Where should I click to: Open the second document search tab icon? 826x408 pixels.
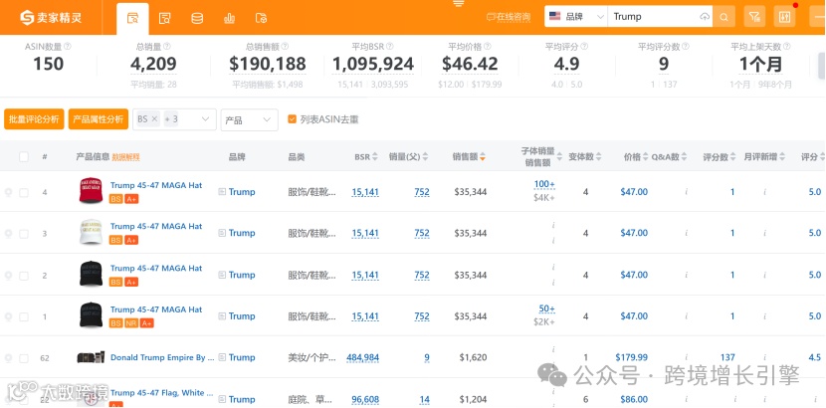pos(165,19)
